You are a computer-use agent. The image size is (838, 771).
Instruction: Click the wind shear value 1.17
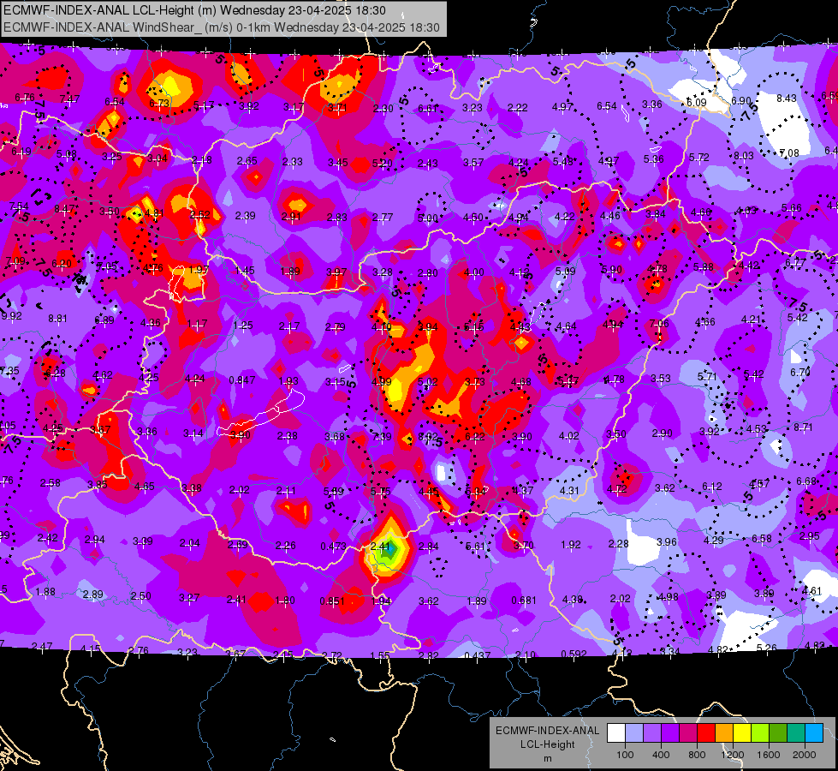point(197,324)
